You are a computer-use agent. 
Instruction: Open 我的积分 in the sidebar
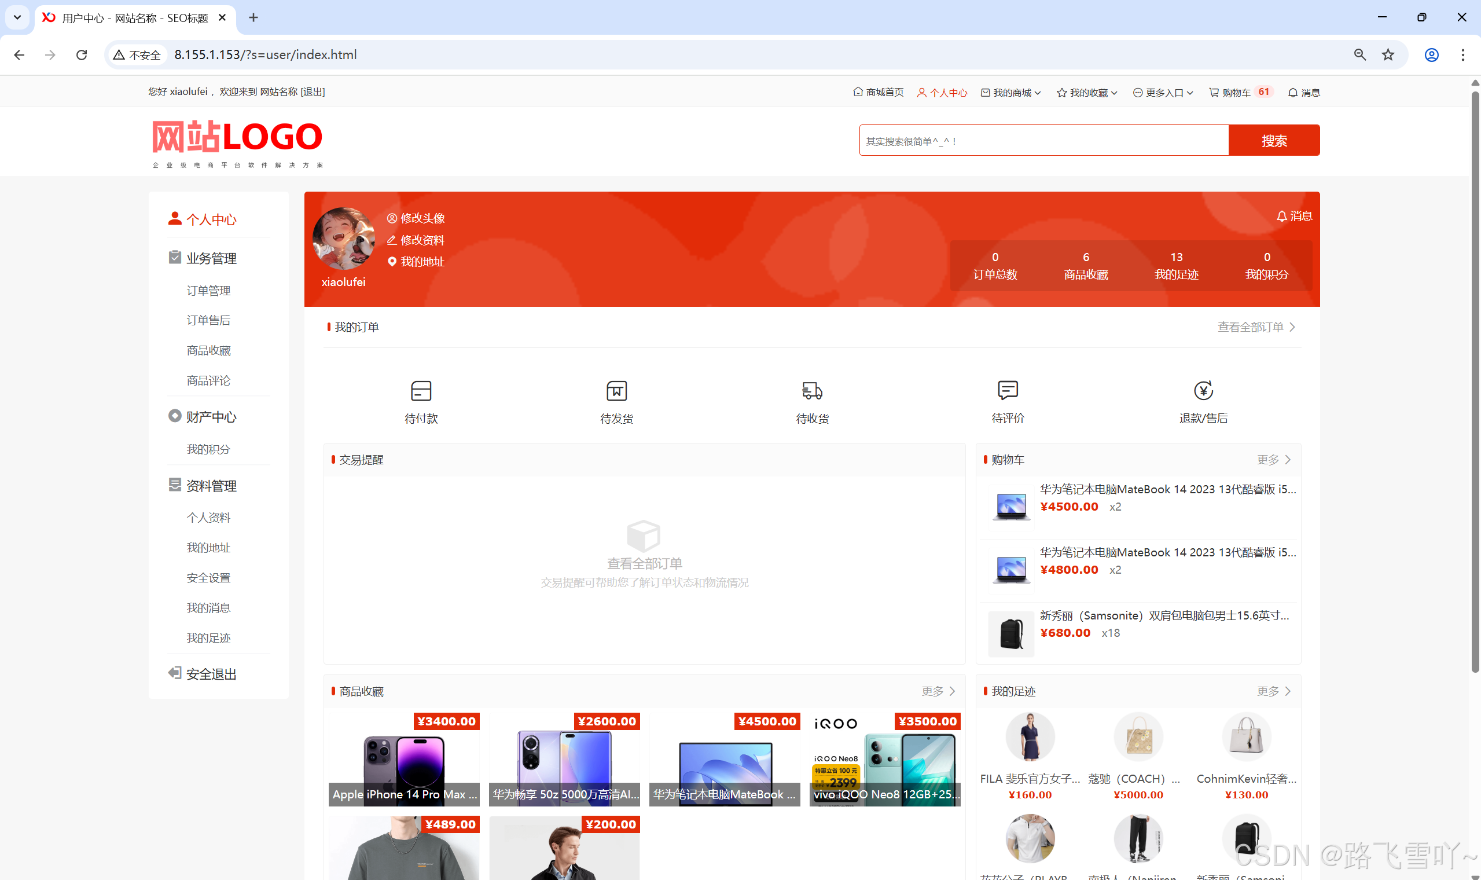click(x=208, y=449)
